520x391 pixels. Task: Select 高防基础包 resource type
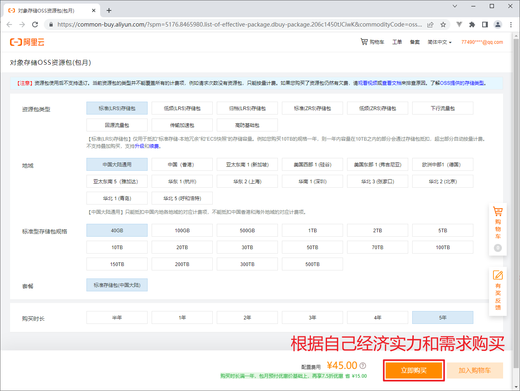click(x=247, y=125)
